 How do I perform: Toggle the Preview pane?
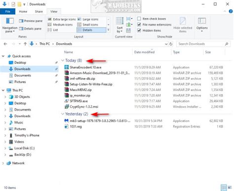tap(31, 21)
